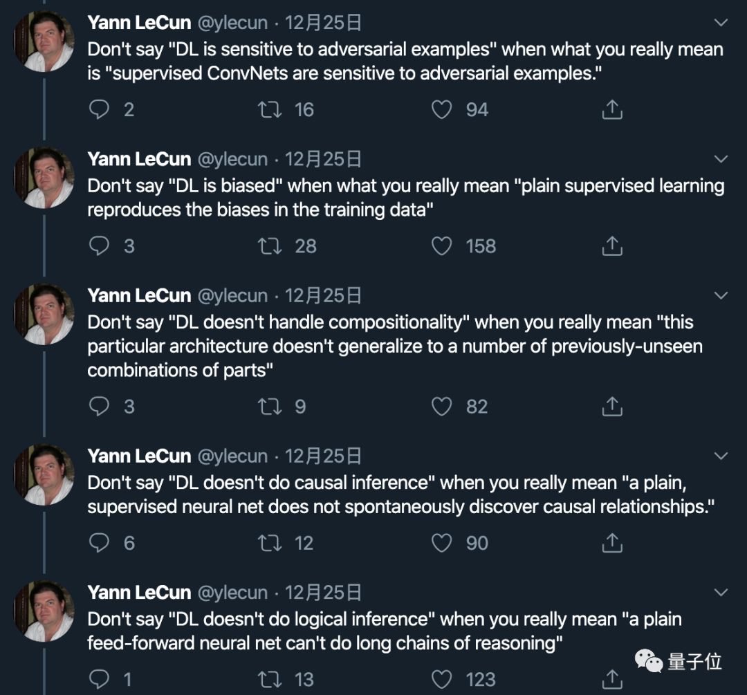747x695 pixels.
Task: Expand the "DL is biased" tweet menu chevron
Action: tap(721, 159)
